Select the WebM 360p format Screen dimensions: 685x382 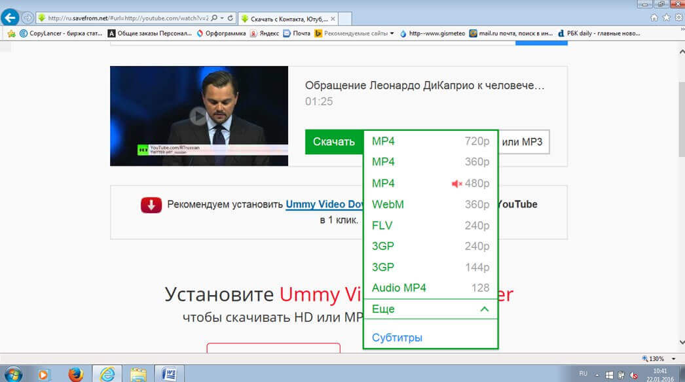pyautogui.click(x=430, y=204)
